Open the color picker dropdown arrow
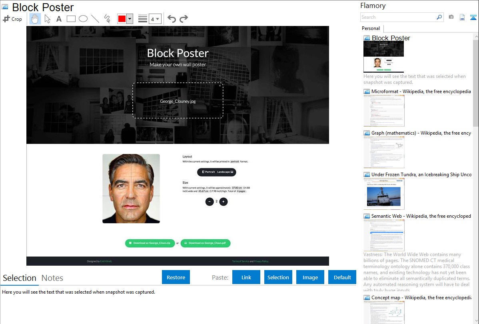Image resolution: width=479 pixels, height=324 pixels. click(130, 19)
